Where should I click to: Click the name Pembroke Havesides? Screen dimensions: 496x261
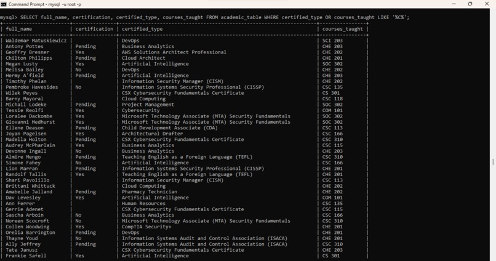(31, 87)
